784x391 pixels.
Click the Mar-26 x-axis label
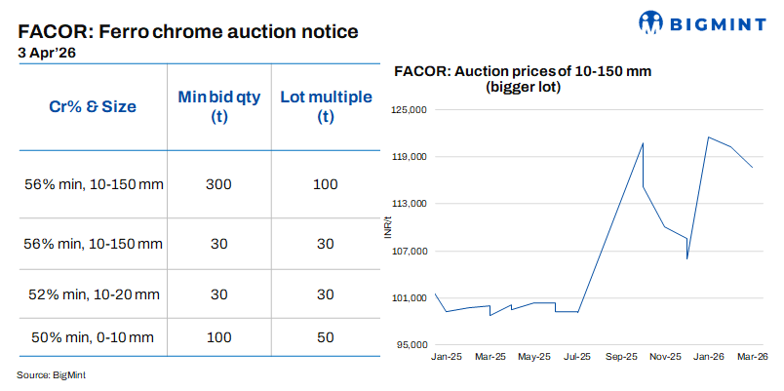click(754, 359)
